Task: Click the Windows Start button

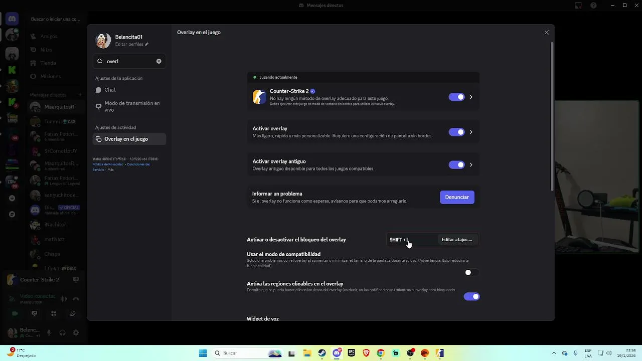Action: coord(203,353)
